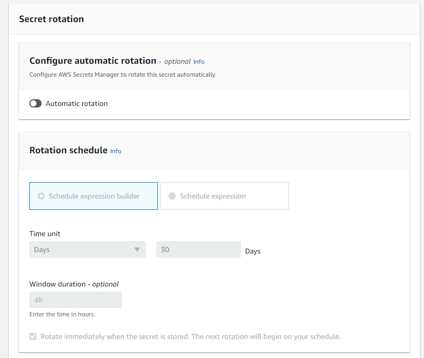Focus the Window duration input field
The height and width of the screenshot is (358, 424).
[76, 300]
